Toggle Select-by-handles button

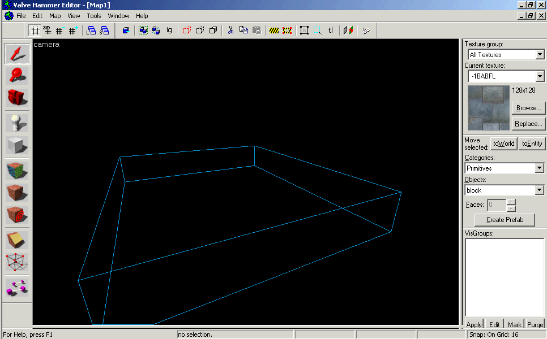[x=305, y=31]
